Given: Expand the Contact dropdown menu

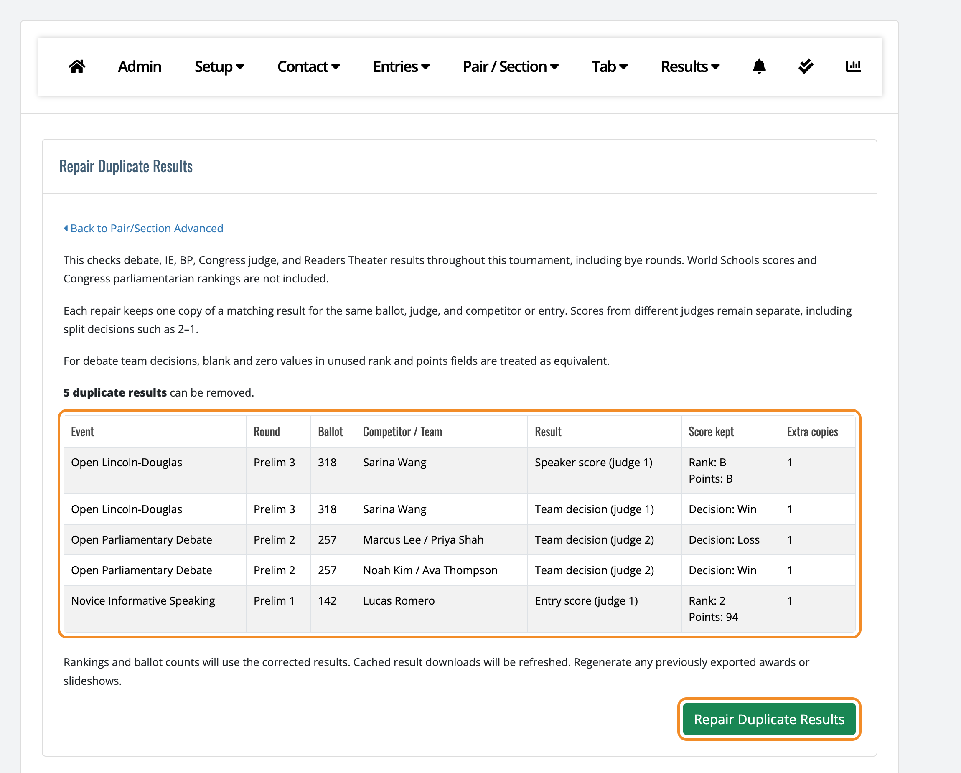Looking at the screenshot, I should [x=308, y=66].
